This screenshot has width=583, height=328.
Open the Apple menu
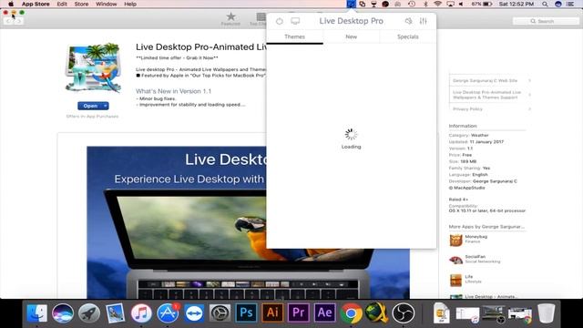[11, 4]
